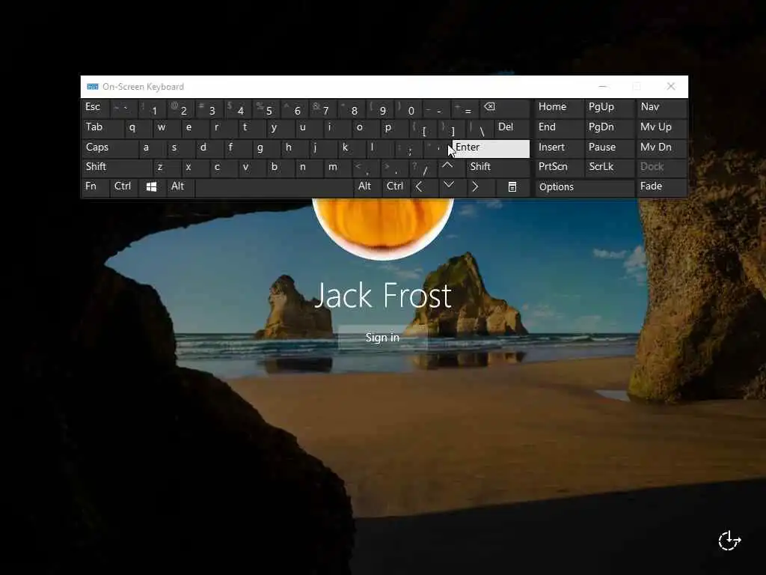Click the Esc key

coord(96,109)
